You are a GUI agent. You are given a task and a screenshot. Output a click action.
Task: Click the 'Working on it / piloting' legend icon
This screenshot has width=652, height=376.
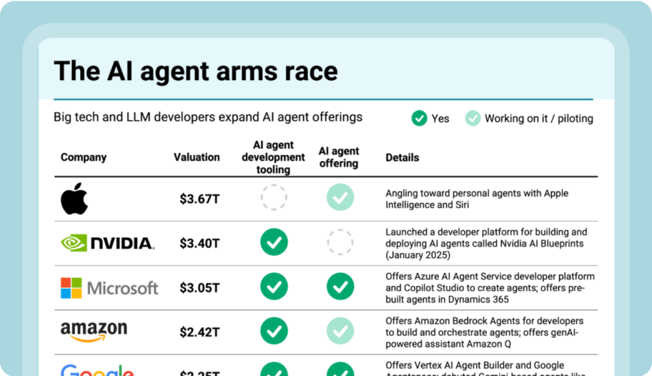pyautogui.click(x=472, y=118)
